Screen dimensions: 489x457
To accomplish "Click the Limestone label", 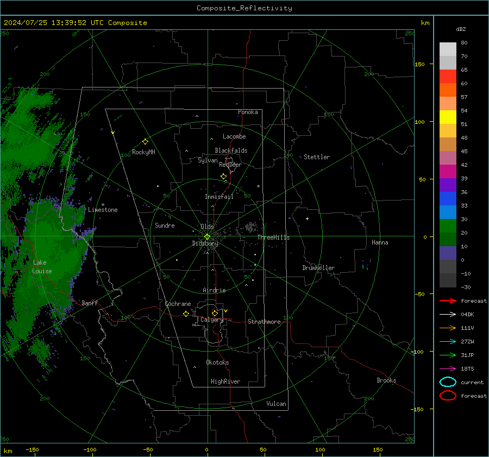I will coord(103,210).
